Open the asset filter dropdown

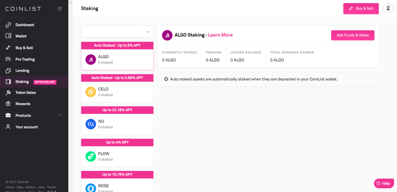click(117, 32)
